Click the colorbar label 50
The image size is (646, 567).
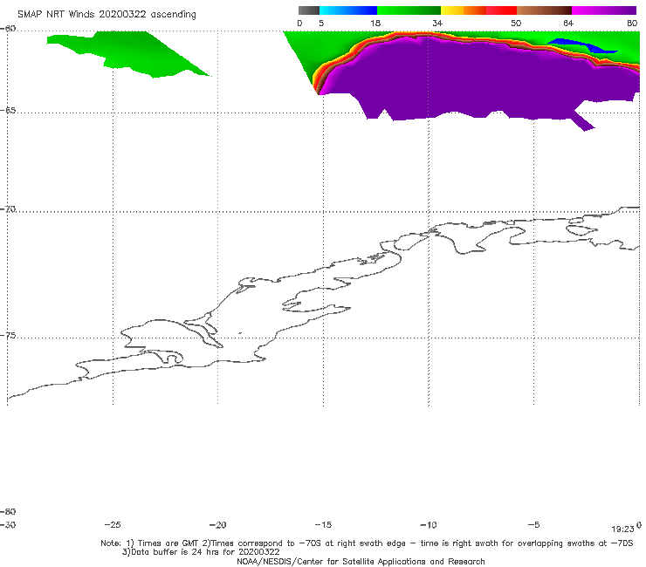[x=516, y=23]
